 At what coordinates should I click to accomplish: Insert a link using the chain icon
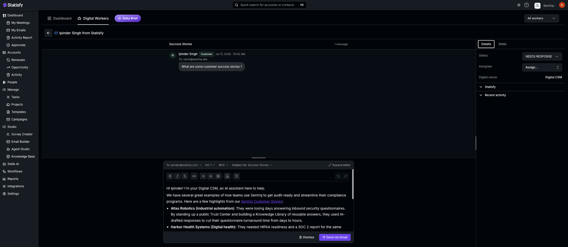194,176
